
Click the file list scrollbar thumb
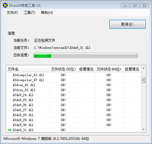[x=144, y=80]
